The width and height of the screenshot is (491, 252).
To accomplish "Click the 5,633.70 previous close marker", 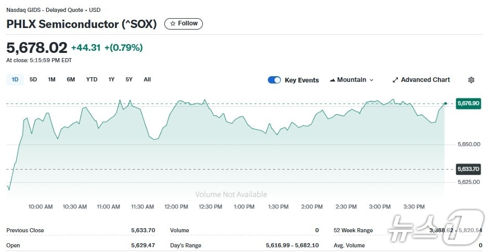I will pyautogui.click(x=468, y=169).
